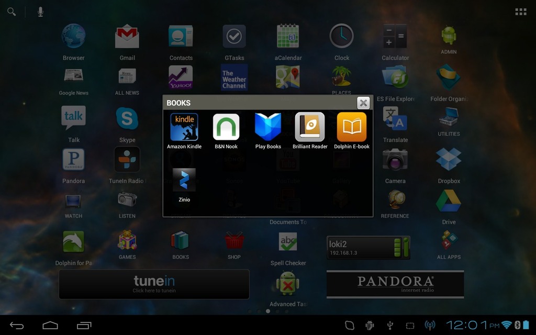Launch ES File Explorer
Viewport: 536px width, 335px height.
click(x=395, y=77)
